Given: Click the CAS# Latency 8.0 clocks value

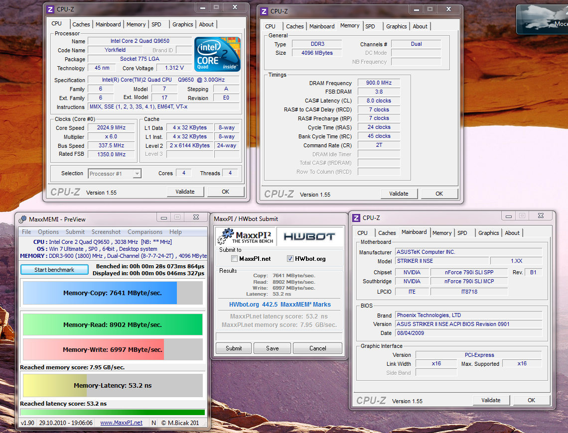Looking at the screenshot, I should [x=379, y=101].
